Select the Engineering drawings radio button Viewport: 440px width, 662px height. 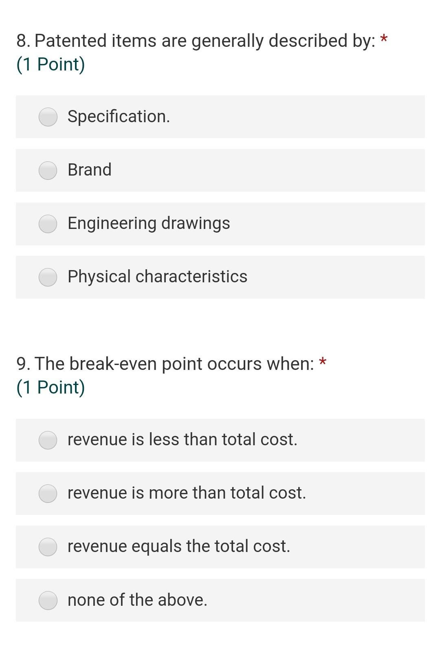coord(48,224)
